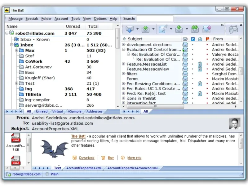The height and width of the screenshot is (186, 248).
Task: Expand Fw: Resizing Conditions thread
Action: click(x=124, y=83)
